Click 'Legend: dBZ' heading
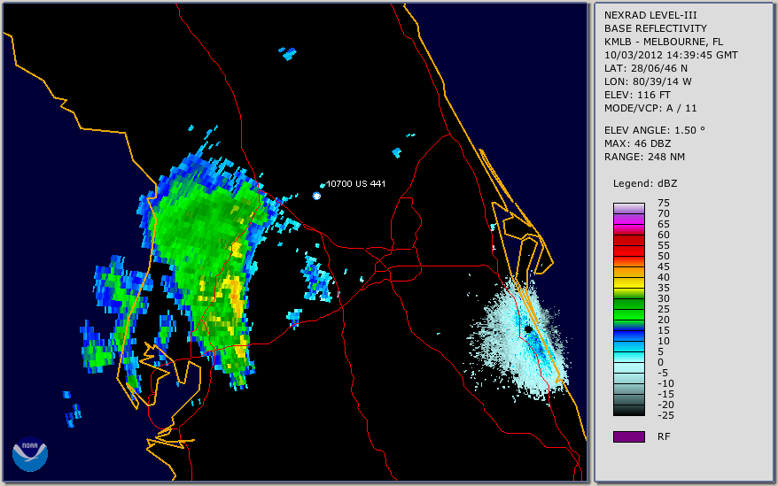 tap(645, 183)
